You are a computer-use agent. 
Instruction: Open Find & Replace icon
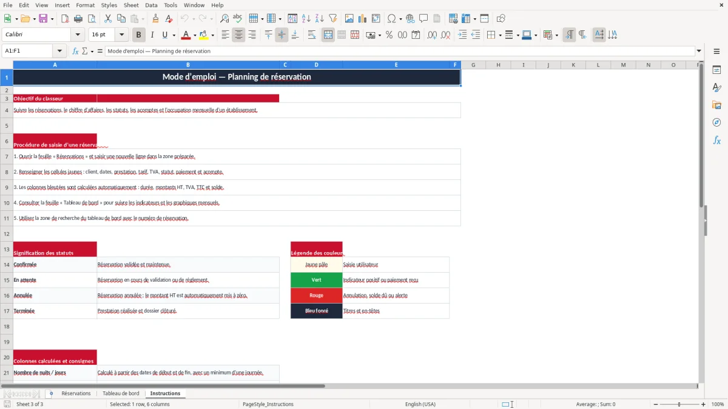tap(224, 19)
